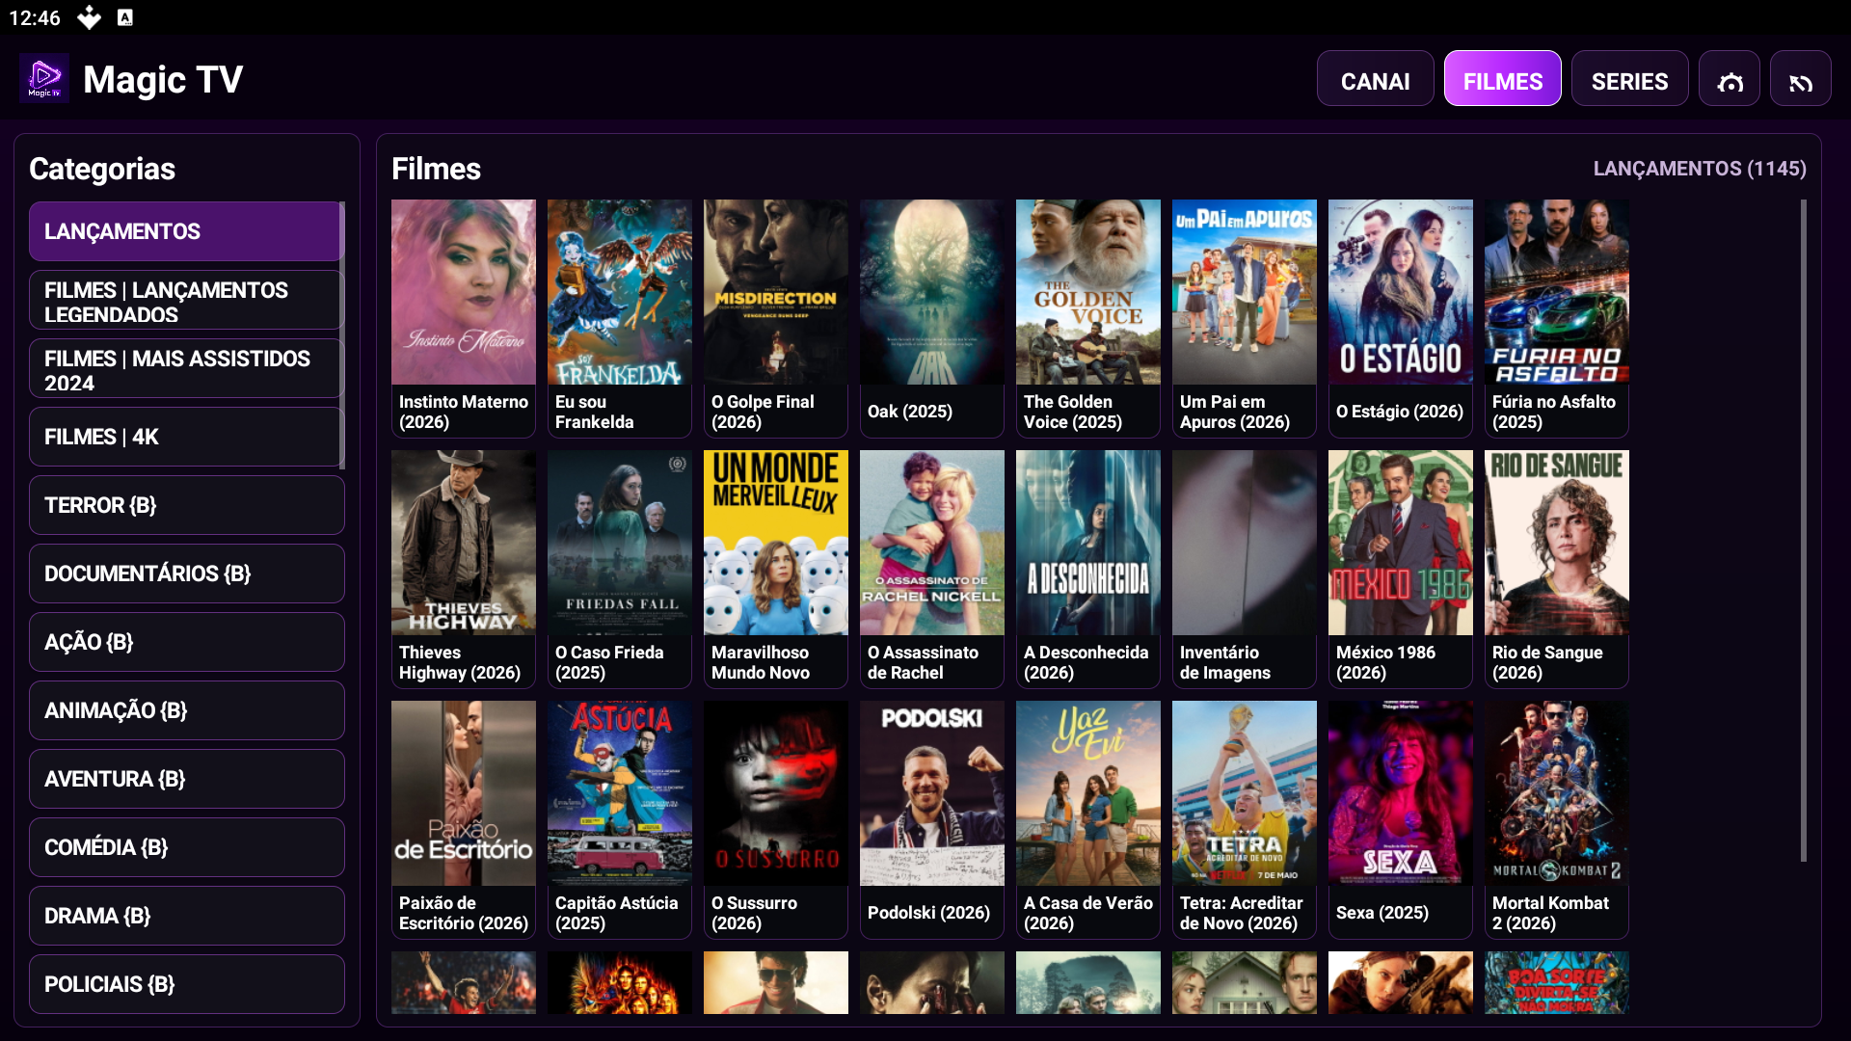
Task: Select DOCUMENTÁRIOS {B} category
Action: click(x=187, y=574)
